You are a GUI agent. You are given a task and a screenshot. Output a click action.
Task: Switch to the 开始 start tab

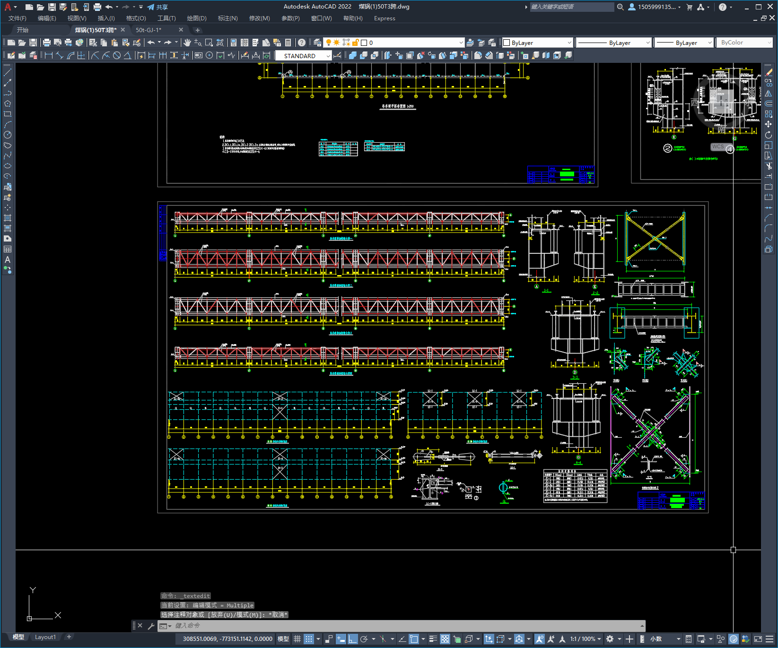tap(23, 30)
